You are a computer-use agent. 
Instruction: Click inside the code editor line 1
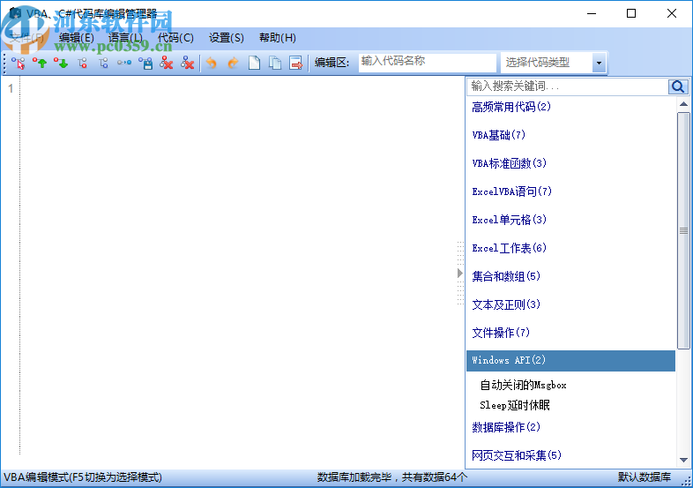click(x=242, y=88)
